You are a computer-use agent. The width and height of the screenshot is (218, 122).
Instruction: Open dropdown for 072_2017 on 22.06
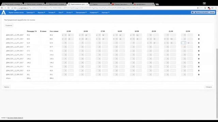(x=184, y=43)
